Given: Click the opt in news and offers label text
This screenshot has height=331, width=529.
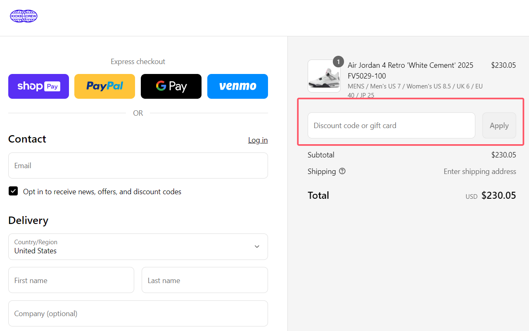Looking at the screenshot, I should tap(102, 192).
